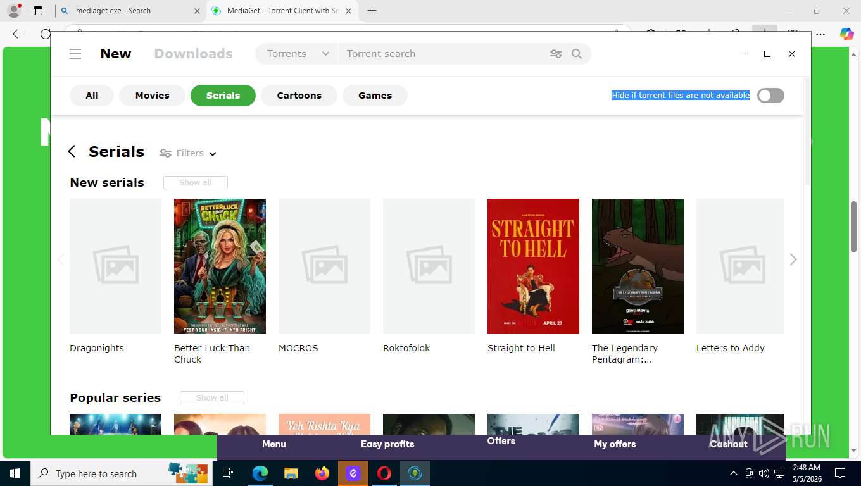This screenshot has height=486, width=861.
Task: Open the MediaGet hamburger menu
Action: pos(75,54)
